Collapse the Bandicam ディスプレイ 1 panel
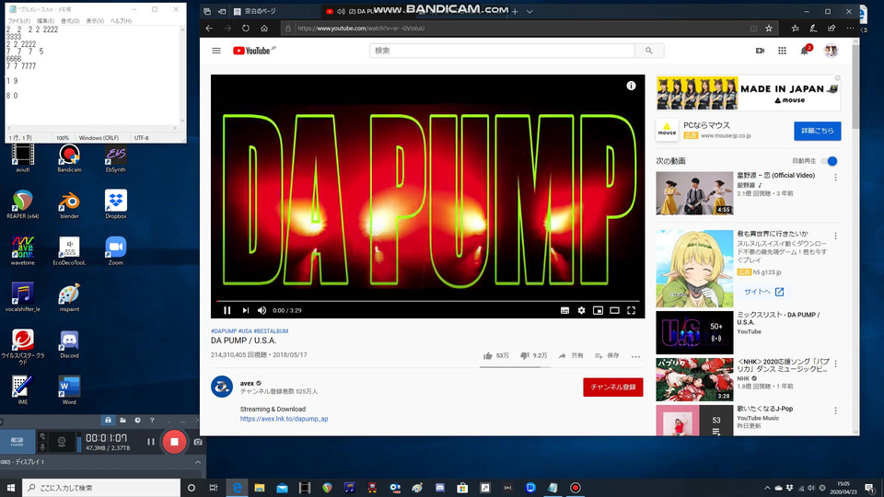 198,462
